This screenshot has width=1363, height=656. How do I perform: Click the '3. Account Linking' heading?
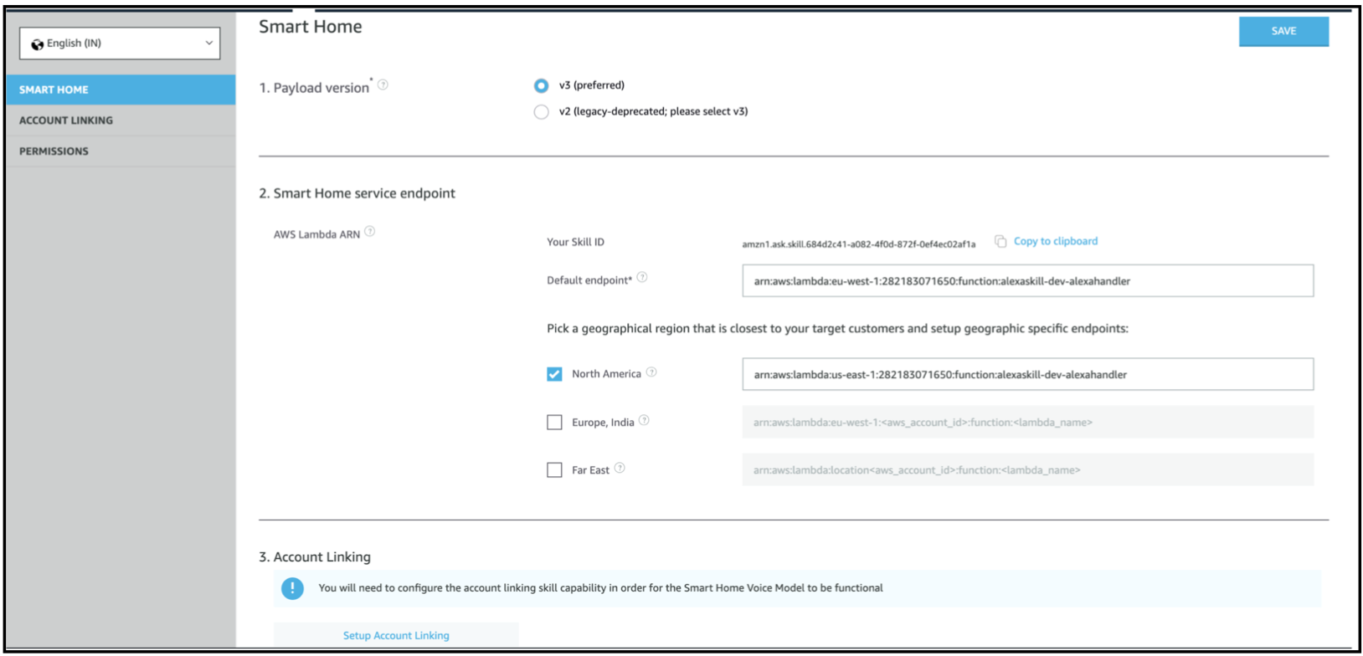pos(315,557)
